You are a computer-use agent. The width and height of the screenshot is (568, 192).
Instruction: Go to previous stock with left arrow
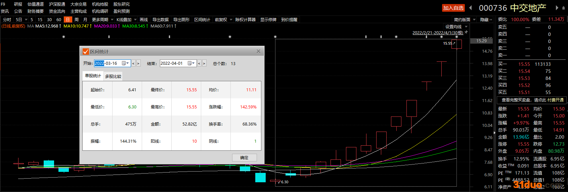click(x=470, y=8)
